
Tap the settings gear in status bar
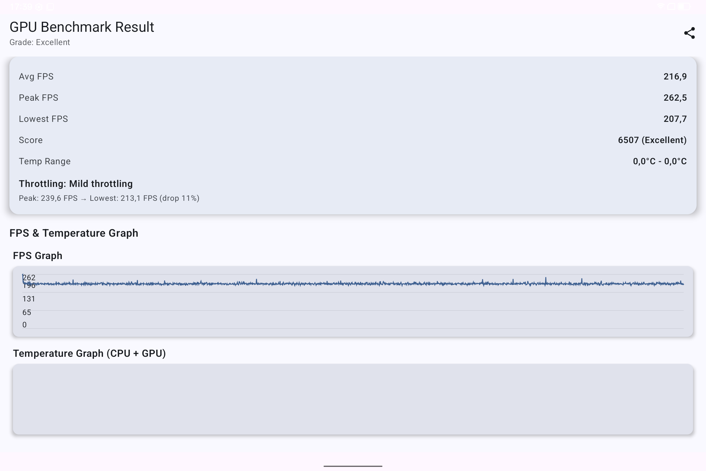(39, 6)
